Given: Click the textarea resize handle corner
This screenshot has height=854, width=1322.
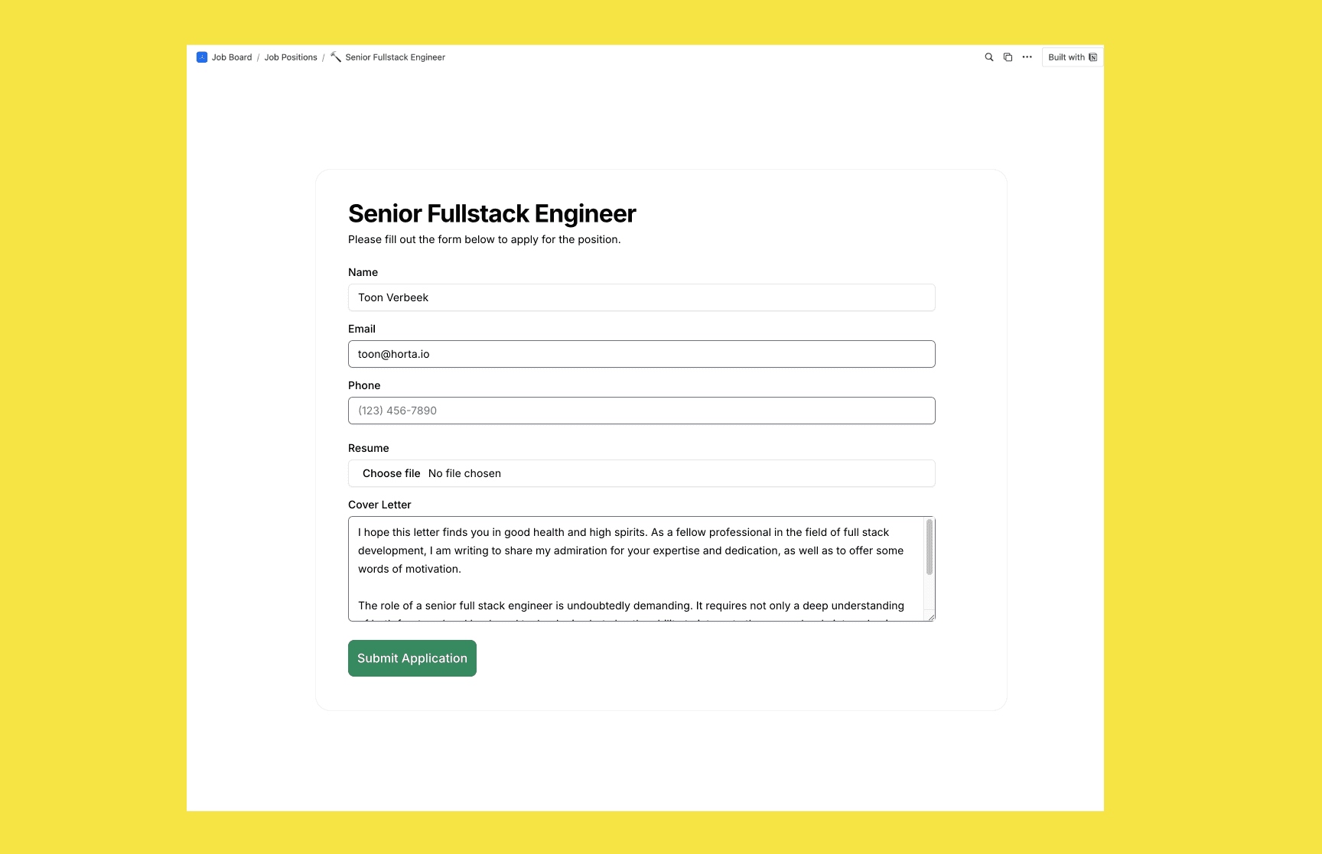Looking at the screenshot, I should tap(930, 617).
